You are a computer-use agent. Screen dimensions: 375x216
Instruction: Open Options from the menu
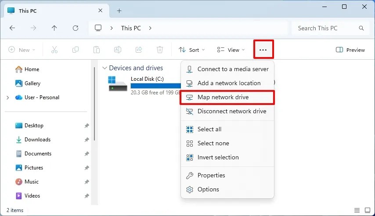227,190
